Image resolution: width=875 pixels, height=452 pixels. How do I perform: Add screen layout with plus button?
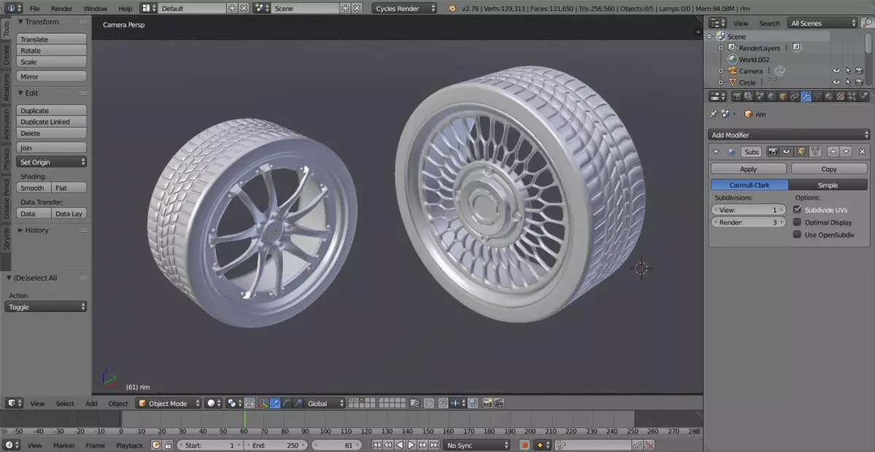pyautogui.click(x=233, y=8)
